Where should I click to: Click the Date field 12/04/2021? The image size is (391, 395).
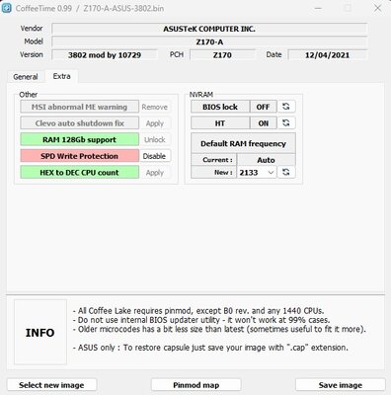pyautogui.click(x=327, y=55)
